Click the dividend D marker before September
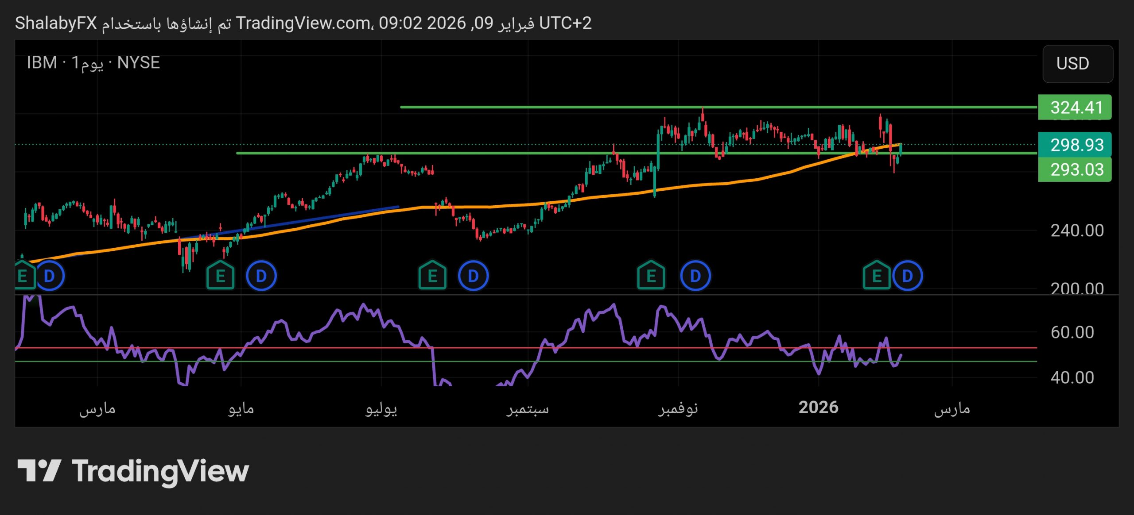Viewport: 1134px width, 515px height. tap(473, 276)
